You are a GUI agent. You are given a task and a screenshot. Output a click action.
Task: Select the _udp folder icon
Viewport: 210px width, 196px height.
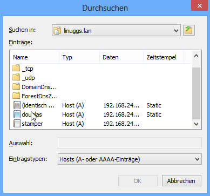coord(16,78)
